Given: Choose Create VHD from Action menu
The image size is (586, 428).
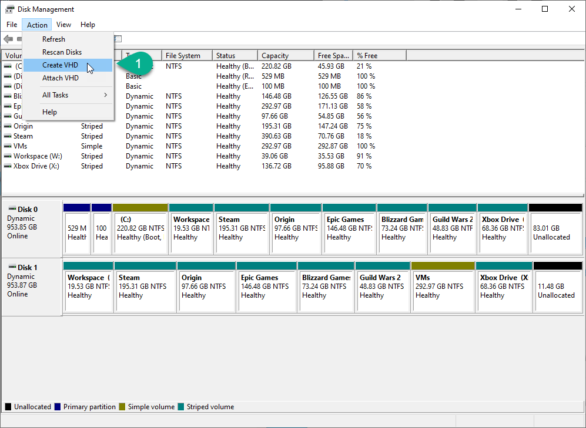Looking at the screenshot, I should click(61, 65).
